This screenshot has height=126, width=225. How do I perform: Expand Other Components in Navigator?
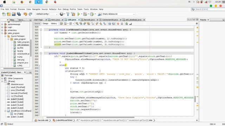pos(2,78)
